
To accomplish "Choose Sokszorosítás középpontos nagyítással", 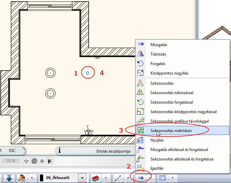I will (x=182, y=112).
